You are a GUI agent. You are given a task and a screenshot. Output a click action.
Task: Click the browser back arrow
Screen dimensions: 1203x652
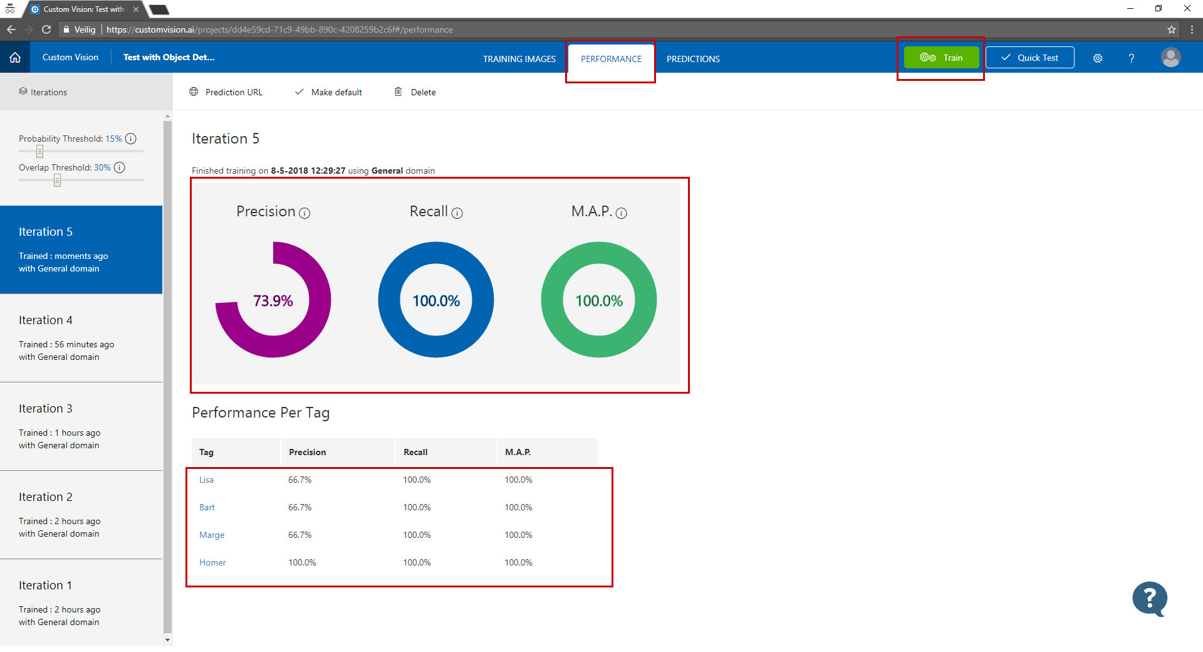click(11, 29)
